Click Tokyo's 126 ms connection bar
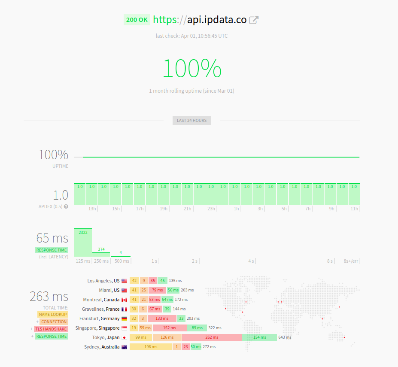Image resolution: width=398 pixels, height=367 pixels. [x=167, y=337]
